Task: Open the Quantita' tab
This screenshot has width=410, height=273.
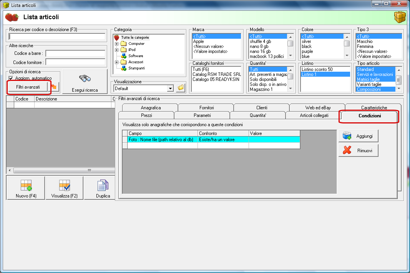Action: tap(258, 115)
